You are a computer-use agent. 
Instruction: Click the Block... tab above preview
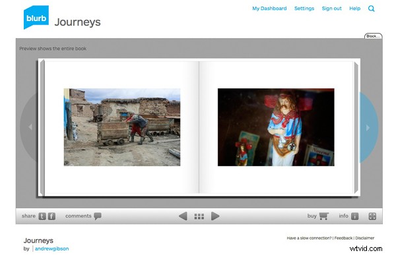click(x=373, y=36)
